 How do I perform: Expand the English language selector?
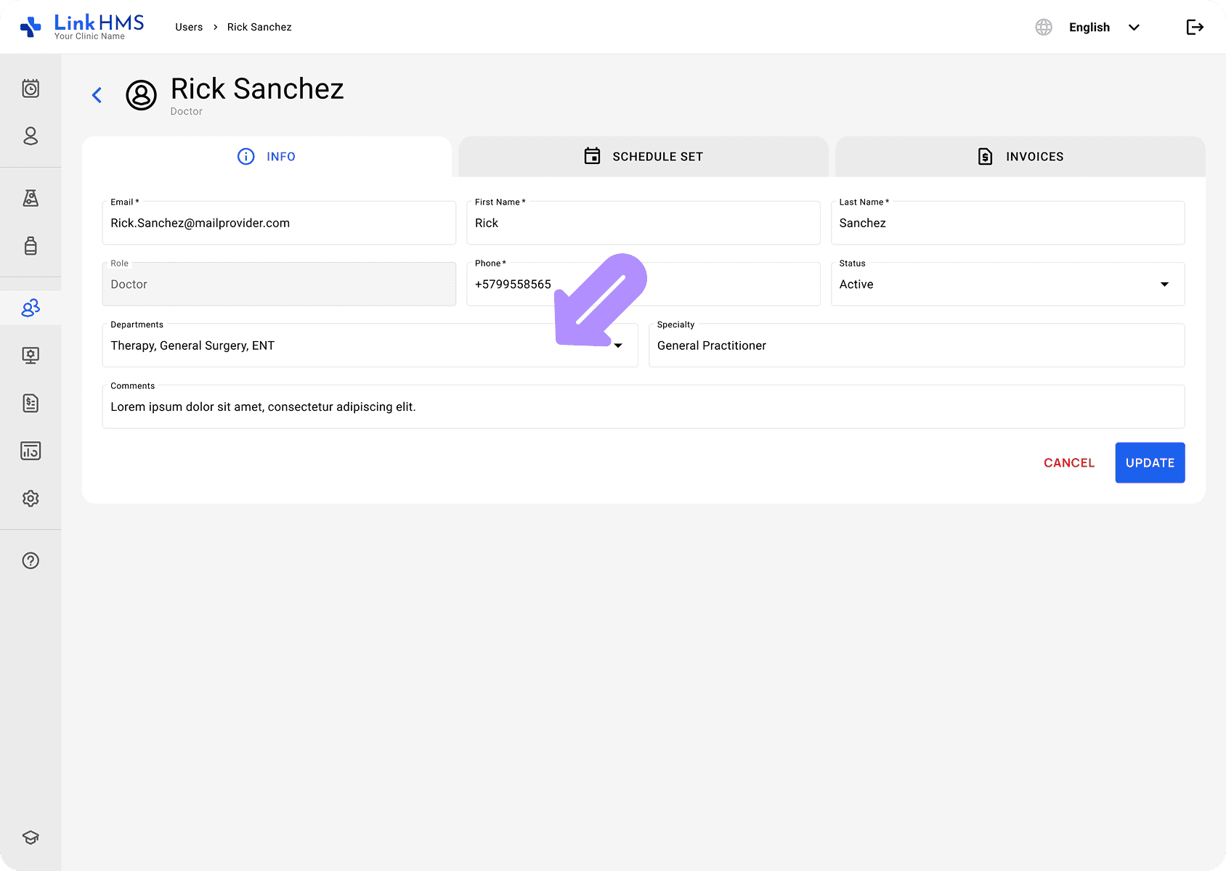(x=1133, y=27)
